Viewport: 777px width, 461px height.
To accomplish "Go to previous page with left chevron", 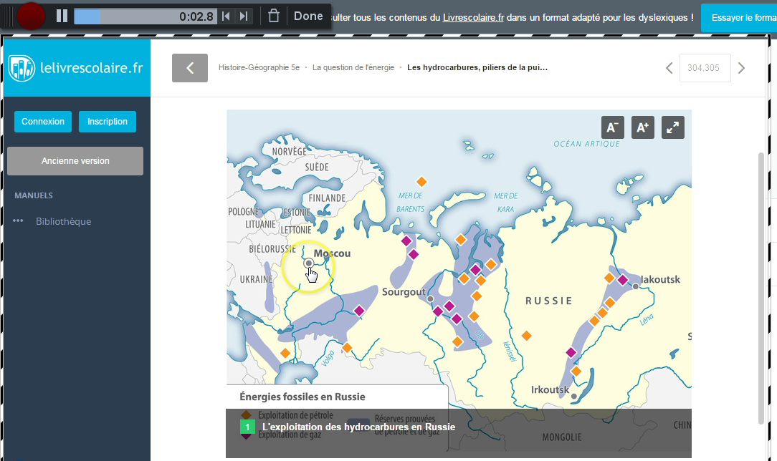I will pos(669,68).
